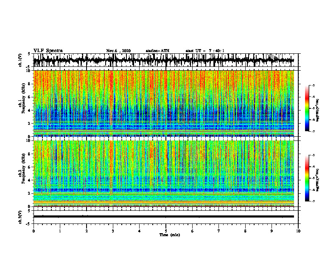
Task: Click the 'ch.3(V)' waveform axis label
Action: coord(20,217)
